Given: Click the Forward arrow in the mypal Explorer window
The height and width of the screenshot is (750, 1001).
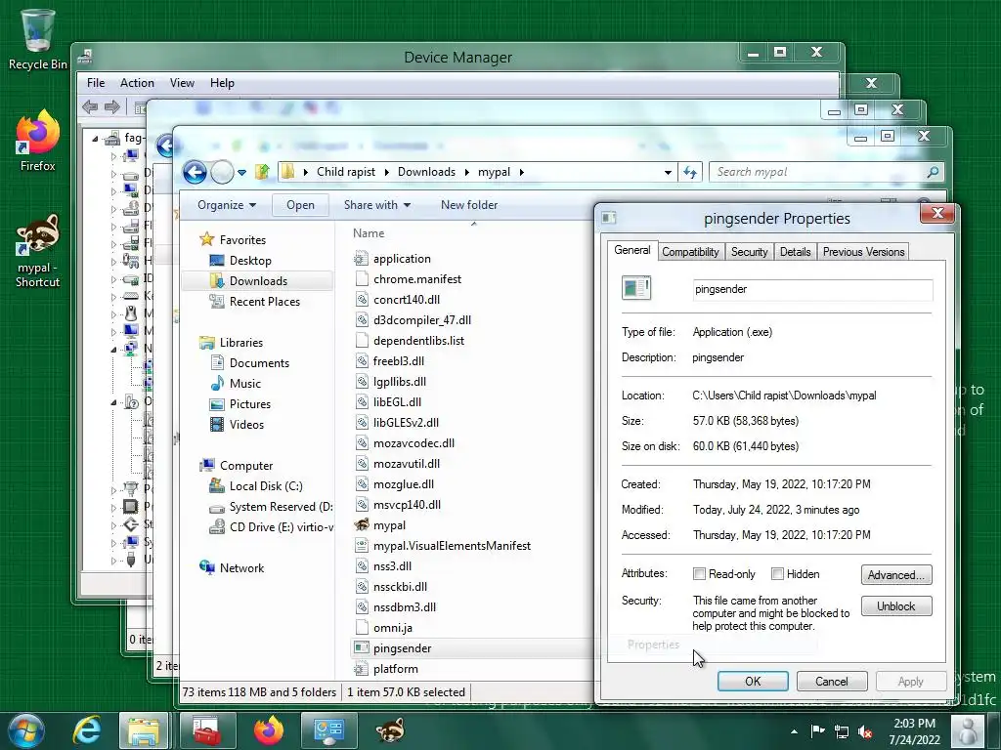Looking at the screenshot, I should coord(222,172).
